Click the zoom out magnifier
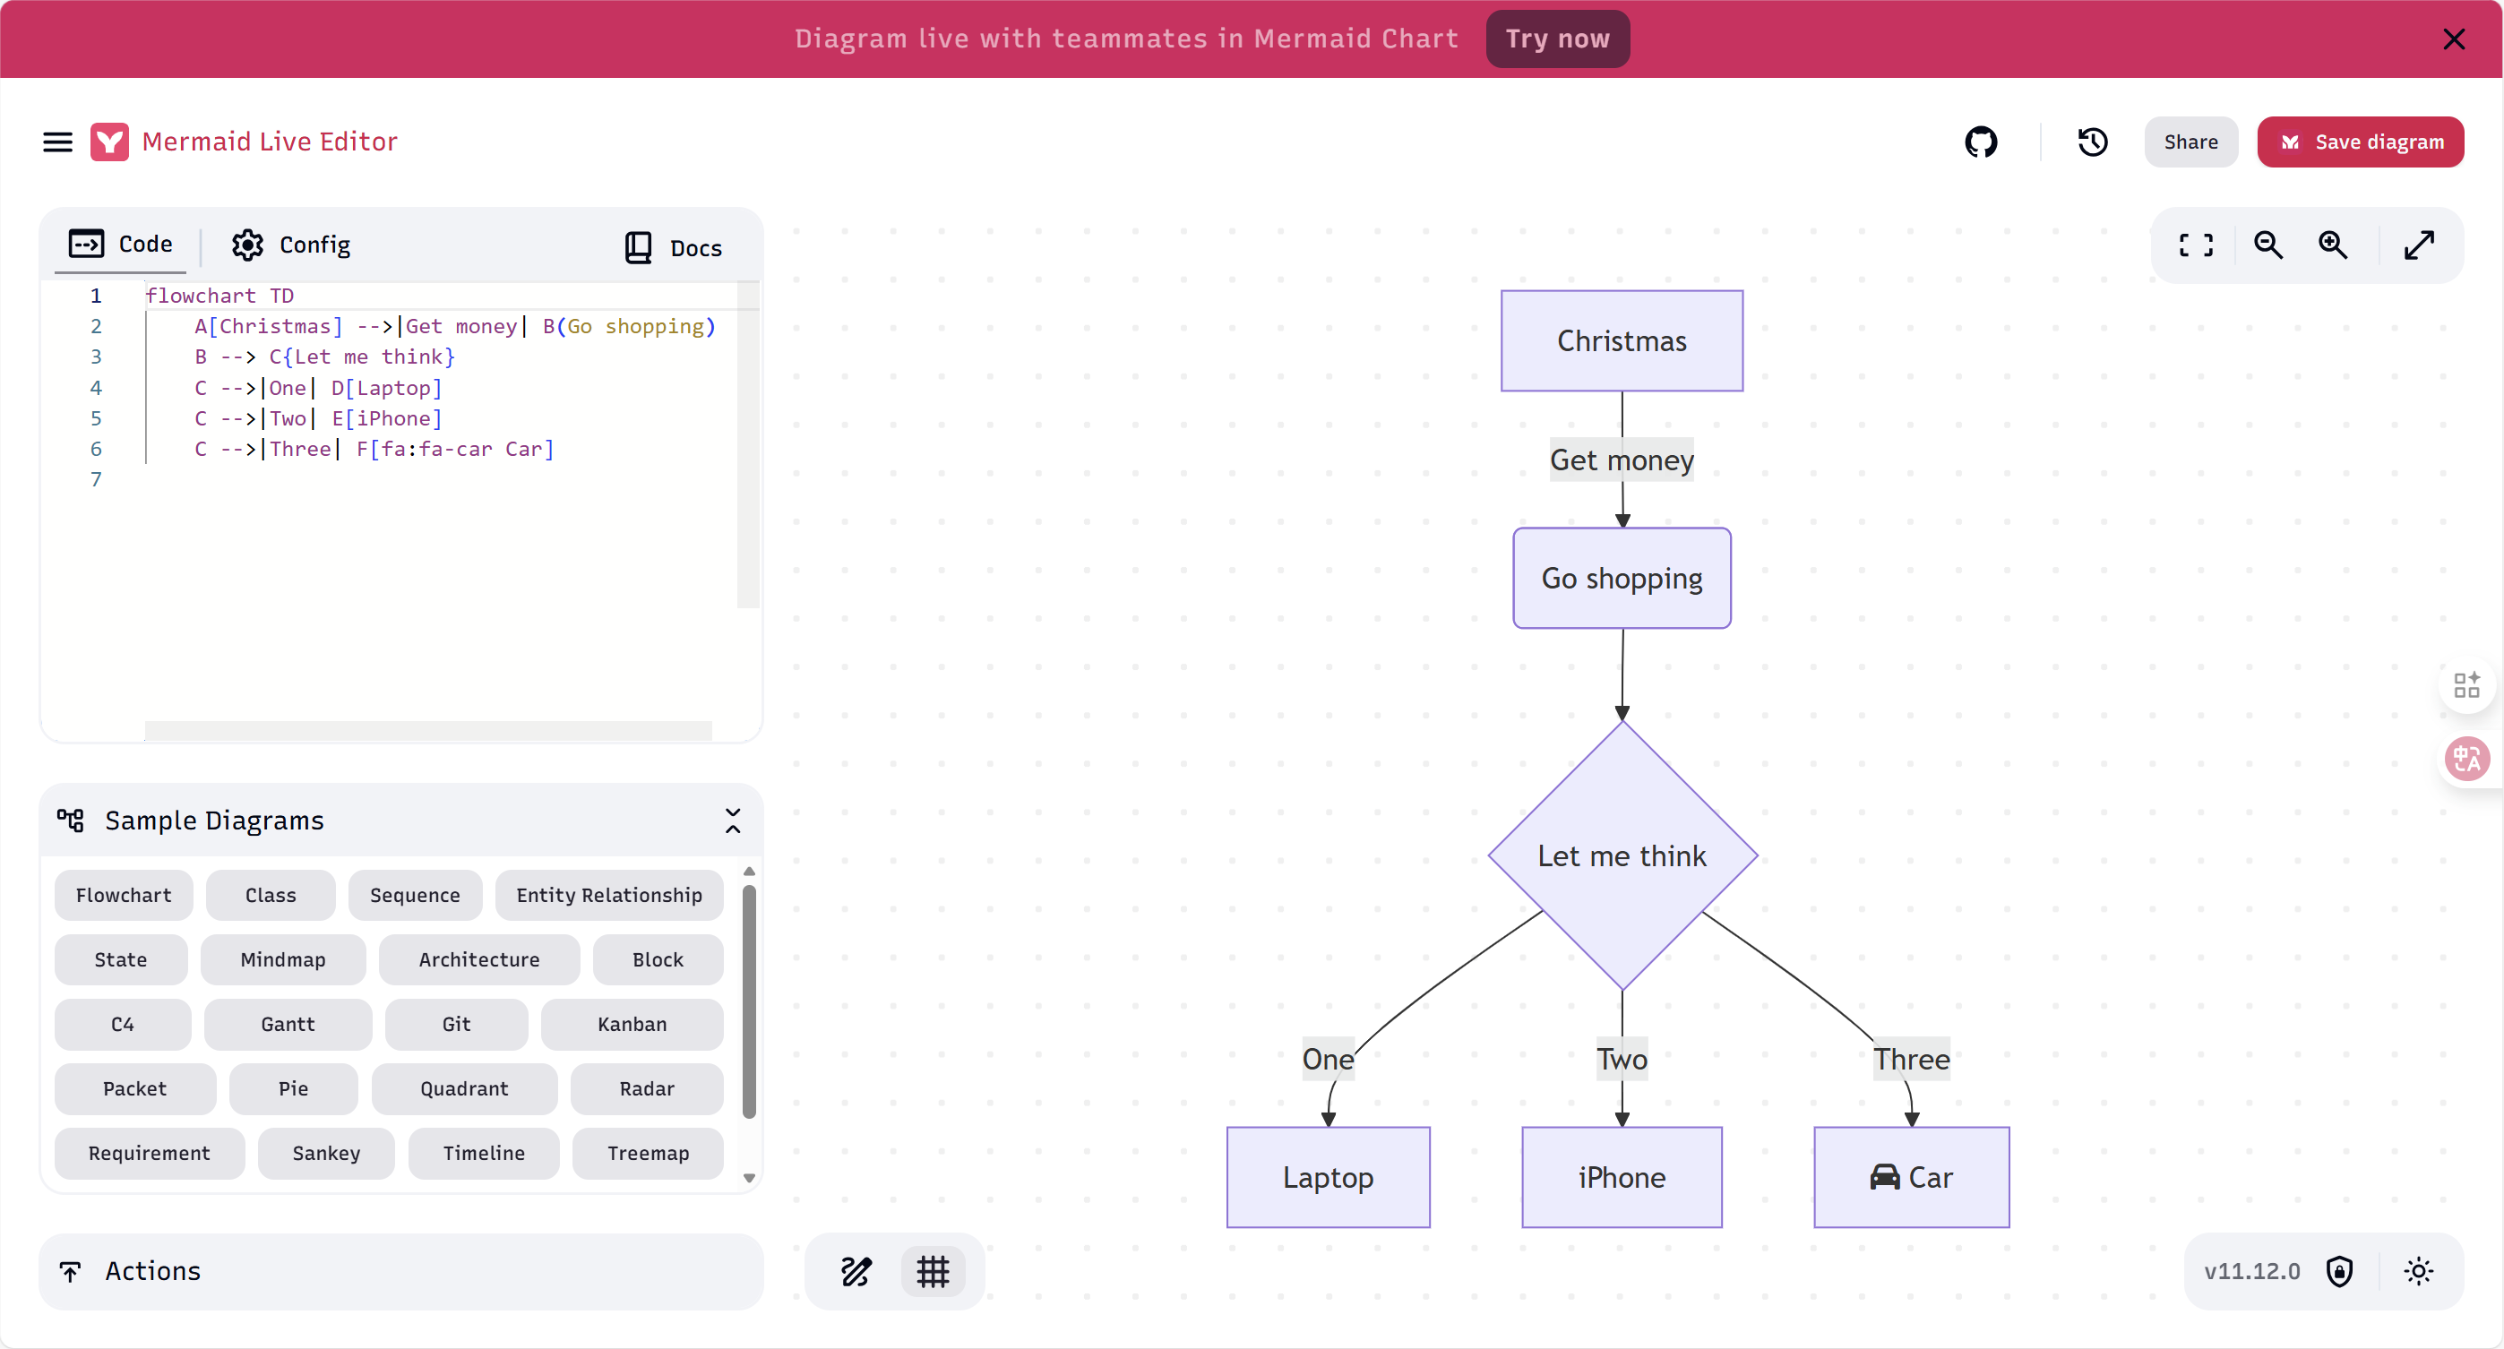The image size is (2504, 1349). coord(2267,245)
